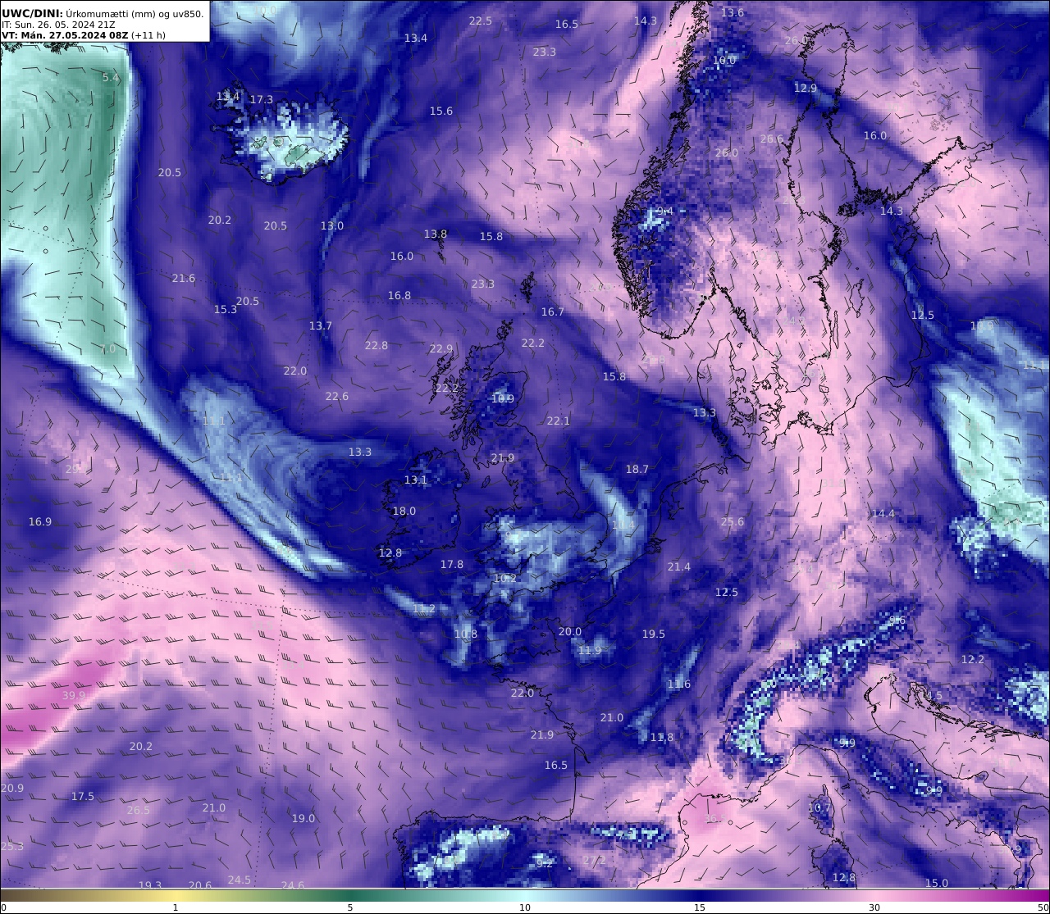The image size is (1050, 914).
Task: Click the 26.5 map value
Action: (x=139, y=810)
